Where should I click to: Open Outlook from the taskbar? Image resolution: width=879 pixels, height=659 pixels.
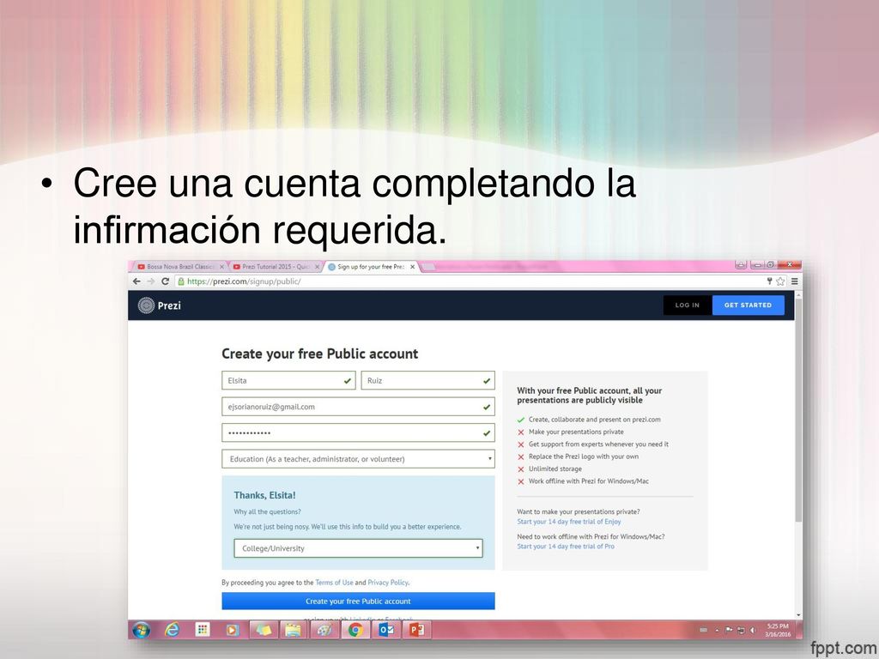pyautogui.click(x=386, y=630)
